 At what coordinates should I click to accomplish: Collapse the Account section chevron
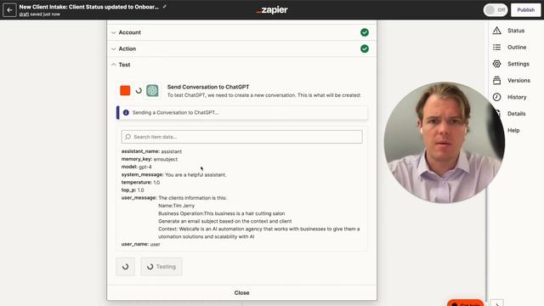(x=113, y=32)
